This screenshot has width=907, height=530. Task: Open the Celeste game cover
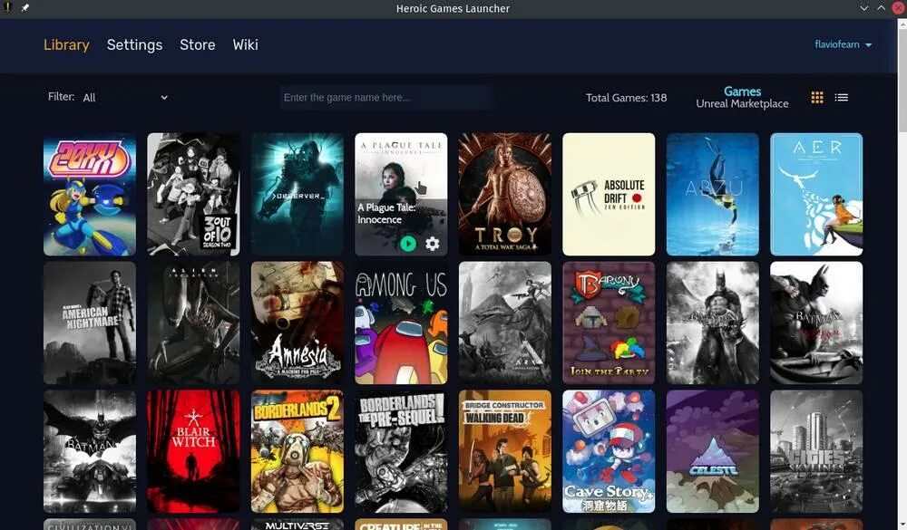coord(712,451)
